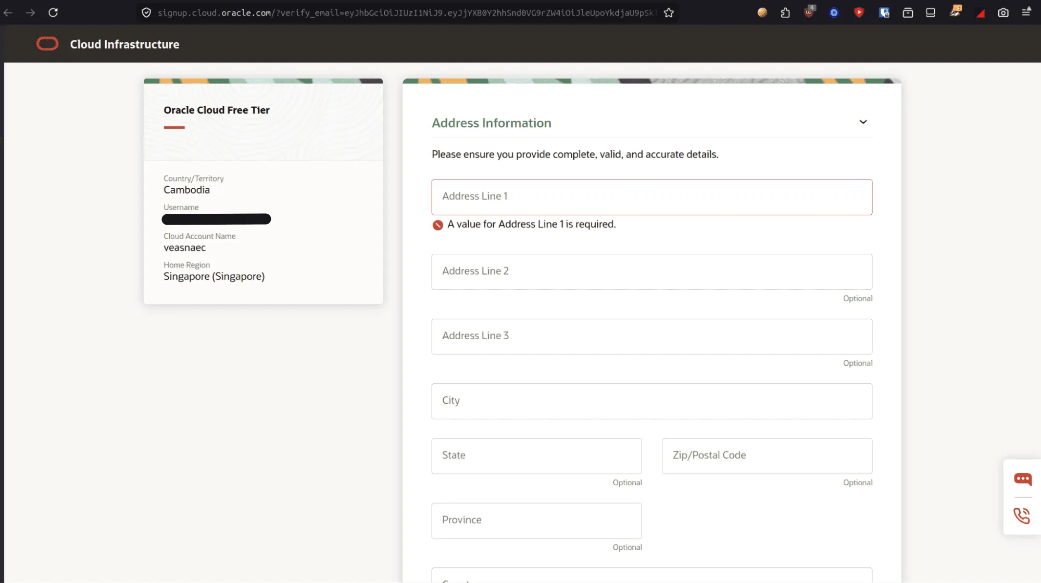Click the Oracle Cloud Free Tier heading
1041x583 pixels.
(x=217, y=110)
